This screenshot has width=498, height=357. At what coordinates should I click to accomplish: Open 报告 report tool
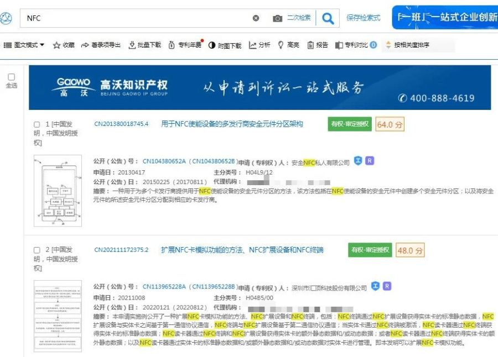310,45
